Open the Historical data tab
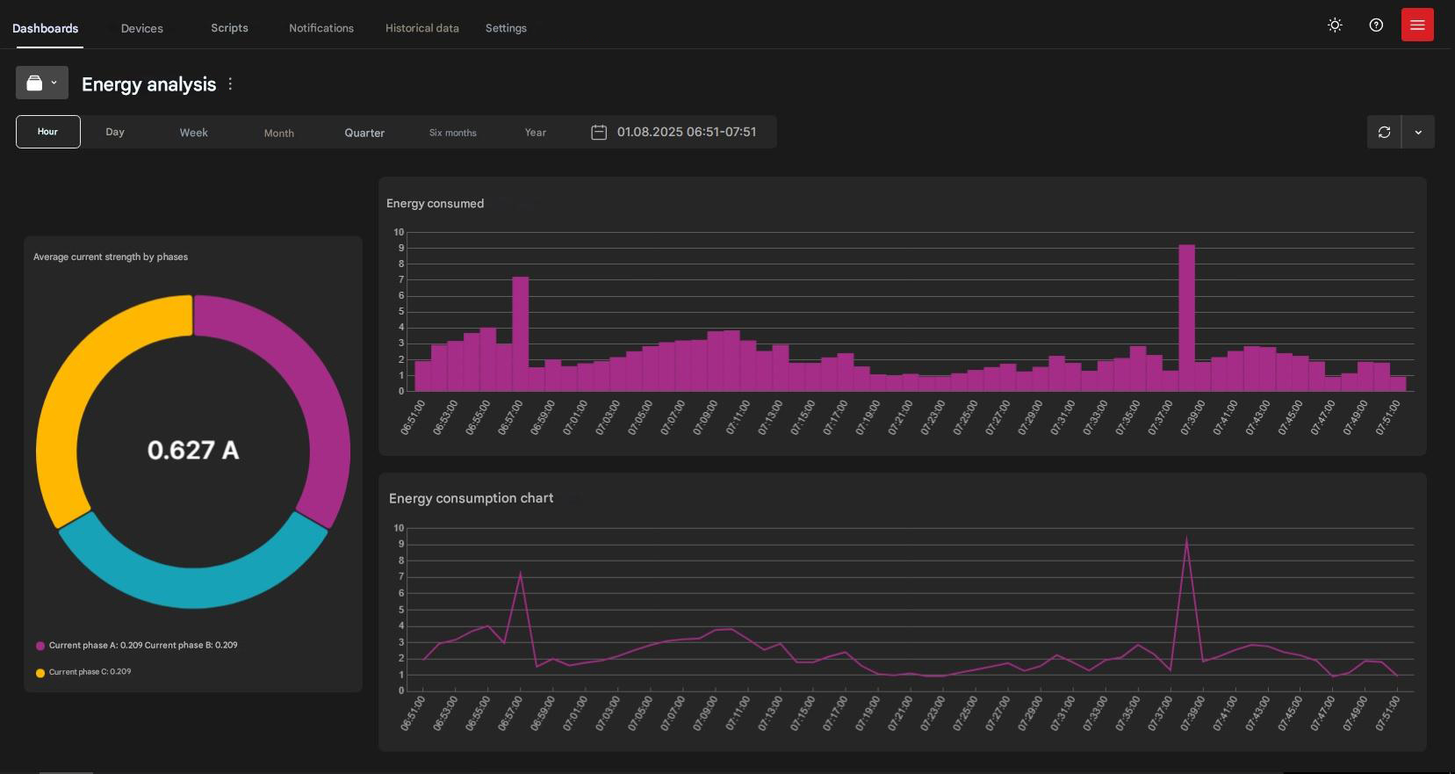 421,28
